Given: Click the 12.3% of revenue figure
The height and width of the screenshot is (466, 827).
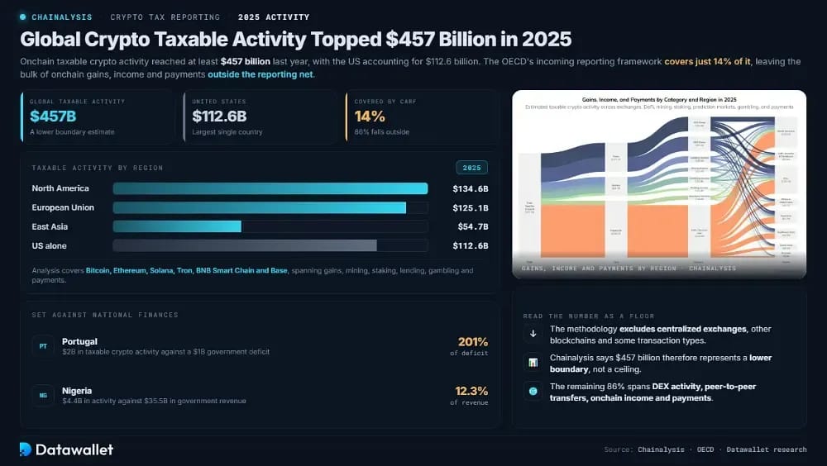Looking at the screenshot, I should [471, 391].
